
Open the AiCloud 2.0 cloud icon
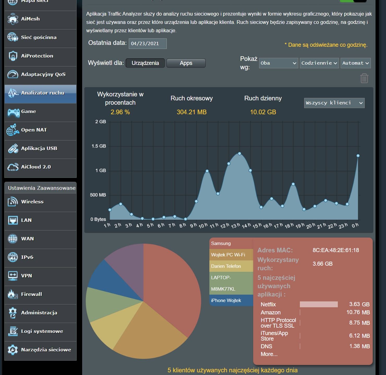13,167
